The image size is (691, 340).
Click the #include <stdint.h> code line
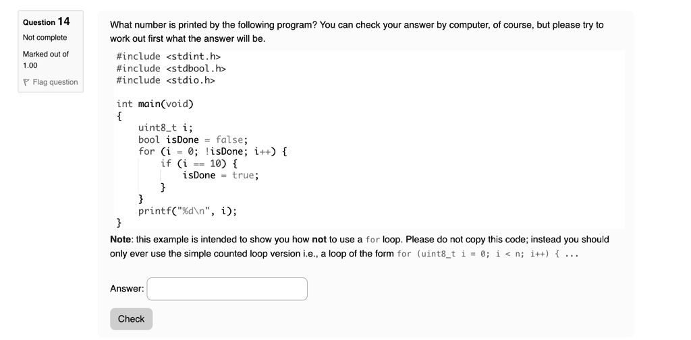click(x=168, y=57)
